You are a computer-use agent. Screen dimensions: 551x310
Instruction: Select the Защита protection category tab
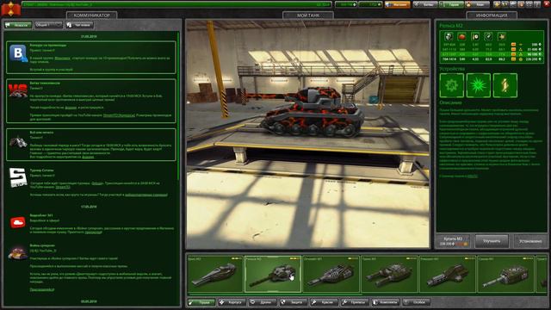(x=293, y=302)
